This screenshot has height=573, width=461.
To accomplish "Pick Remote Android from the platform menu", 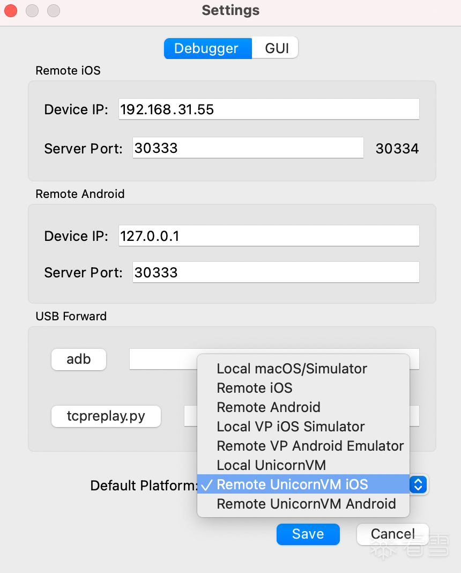I will coord(269,408).
